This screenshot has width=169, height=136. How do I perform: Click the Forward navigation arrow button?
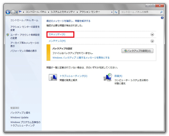click(x=13, y=12)
